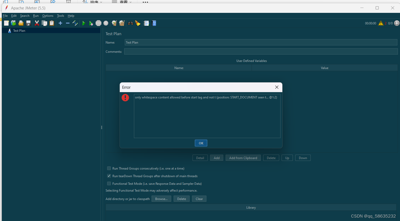
Task: Open the Help menu
Action: click(x=71, y=16)
